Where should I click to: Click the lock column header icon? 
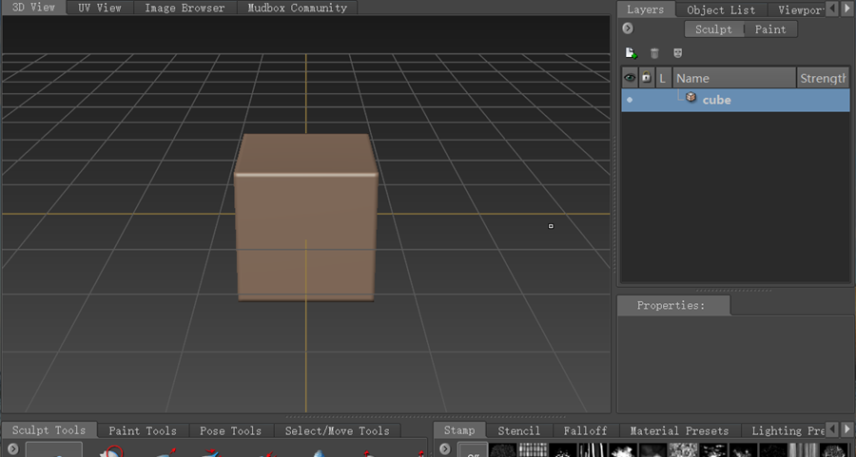click(x=646, y=78)
